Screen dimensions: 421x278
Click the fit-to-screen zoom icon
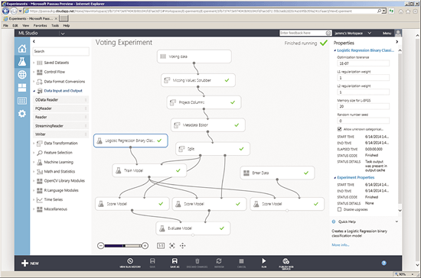click(172, 246)
